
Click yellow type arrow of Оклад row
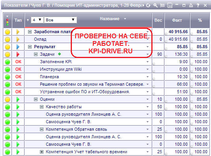[18, 39]
